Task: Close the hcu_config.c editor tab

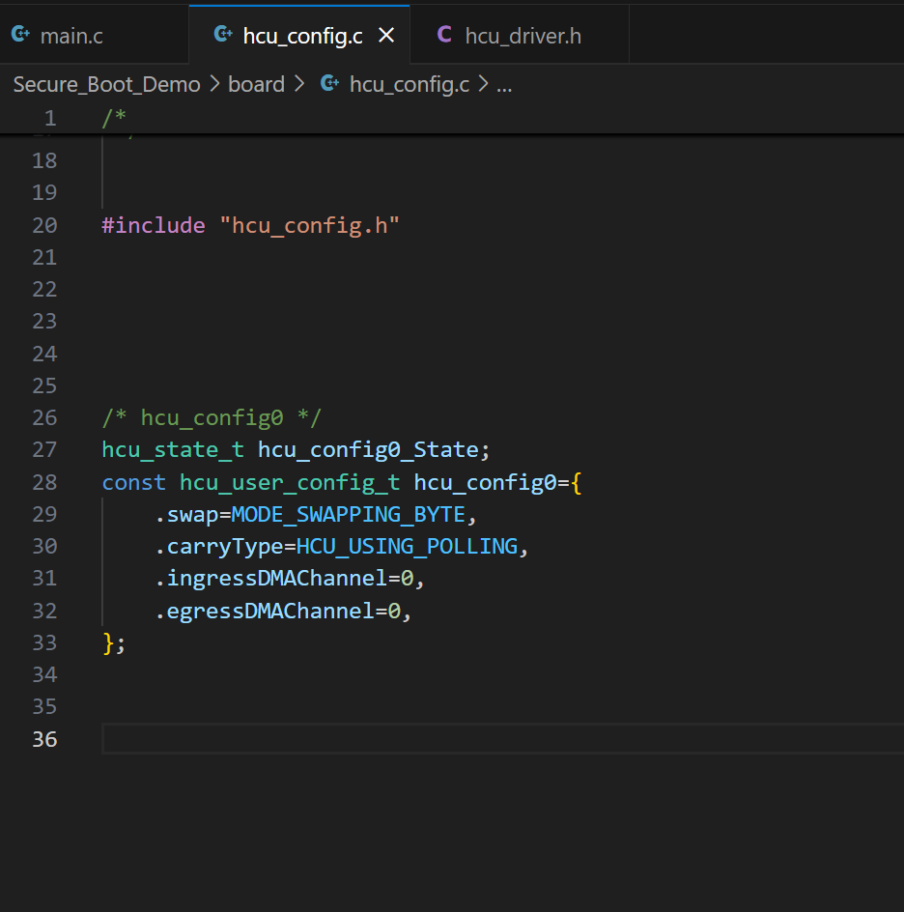Action: tap(386, 36)
